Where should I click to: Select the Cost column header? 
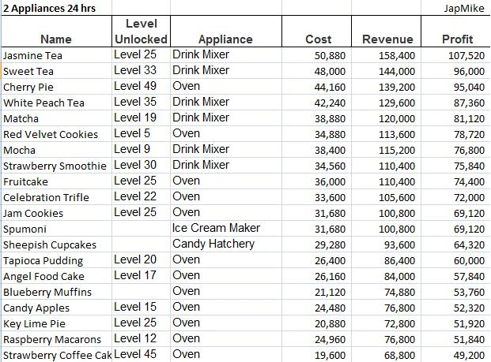click(318, 39)
